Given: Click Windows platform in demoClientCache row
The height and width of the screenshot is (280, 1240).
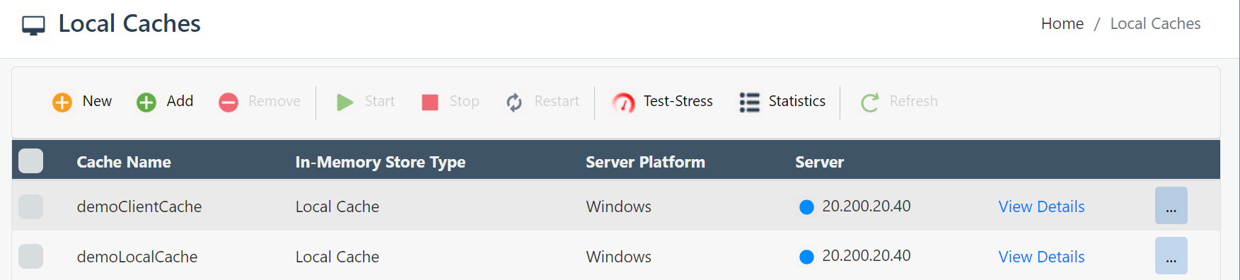Looking at the screenshot, I should tap(618, 206).
